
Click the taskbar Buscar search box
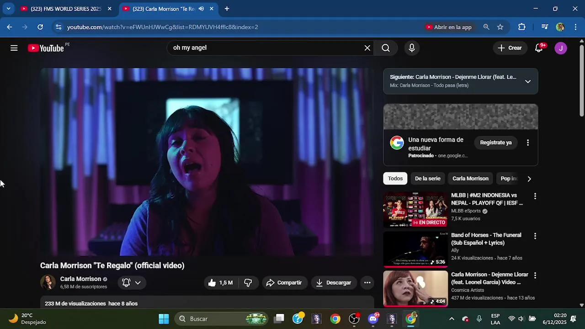pyautogui.click(x=222, y=319)
